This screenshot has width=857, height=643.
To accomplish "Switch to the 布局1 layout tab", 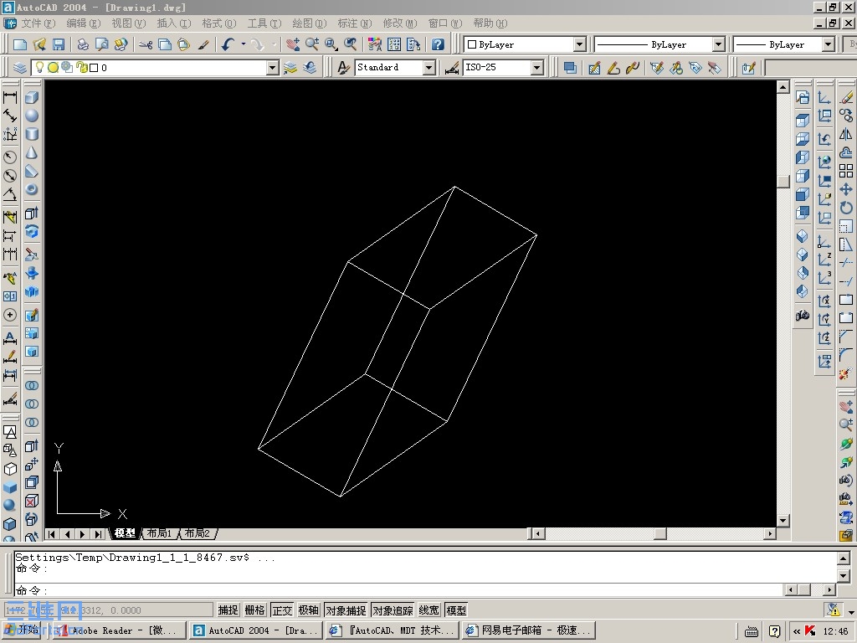I will (x=159, y=533).
